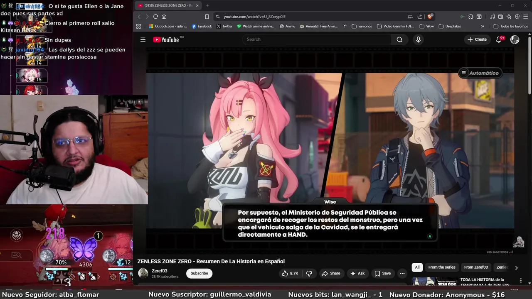Expand the vamonos bookmarks folder
The height and width of the screenshot is (299, 532).
click(362, 26)
